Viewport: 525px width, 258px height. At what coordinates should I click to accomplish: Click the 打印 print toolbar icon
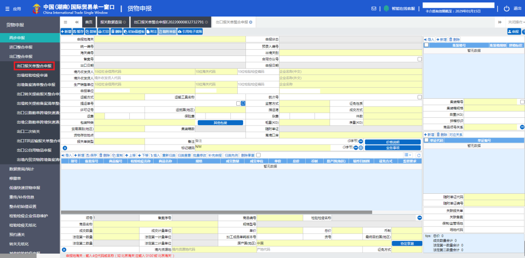tap(103, 31)
